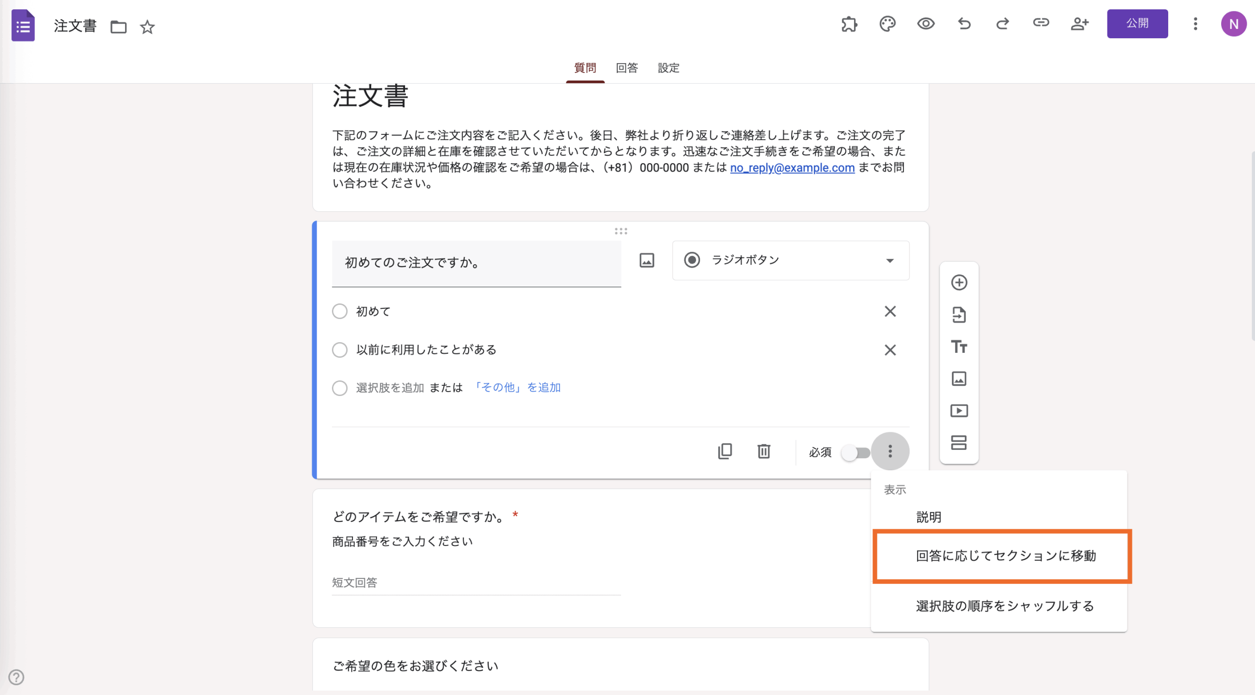Select the 以前に利用したことがある radio option
This screenshot has width=1255, height=695.
click(x=340, y=349)
